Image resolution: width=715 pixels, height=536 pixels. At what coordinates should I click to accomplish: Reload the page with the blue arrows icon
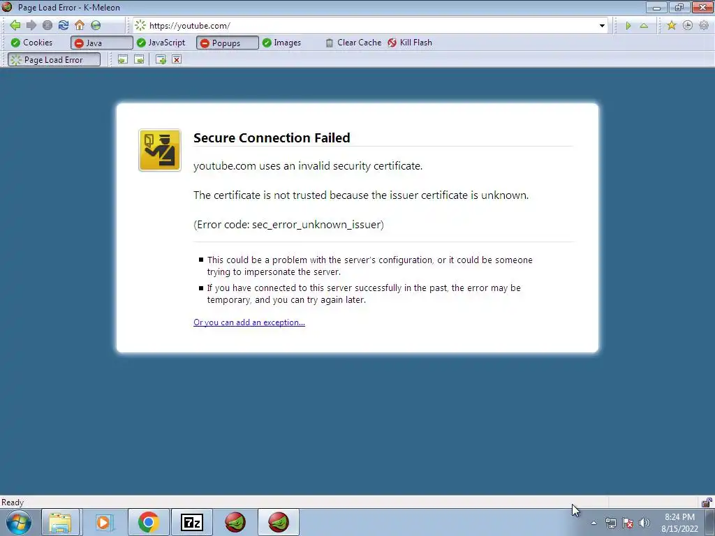coord(64,26)
